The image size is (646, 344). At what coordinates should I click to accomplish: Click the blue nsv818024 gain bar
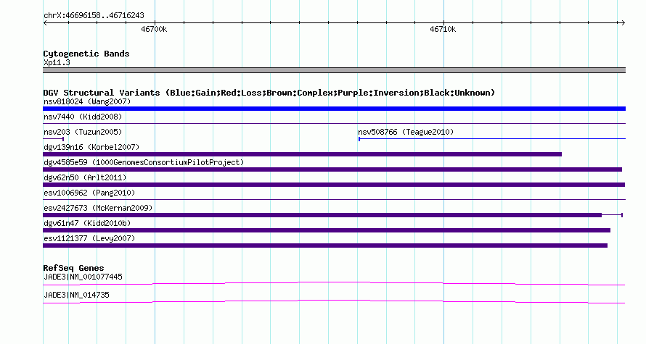(334, 109)
